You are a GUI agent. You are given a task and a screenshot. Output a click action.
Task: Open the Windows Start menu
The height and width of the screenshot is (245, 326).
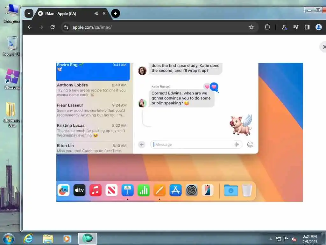9,239
